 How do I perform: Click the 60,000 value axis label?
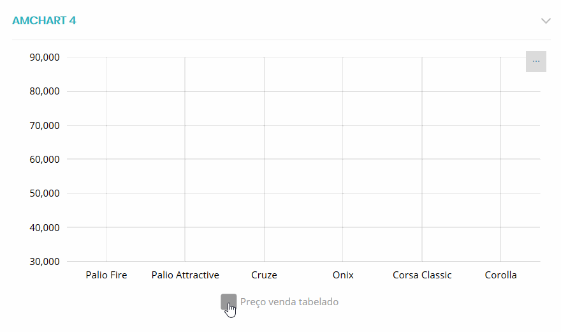click(45, 159)
